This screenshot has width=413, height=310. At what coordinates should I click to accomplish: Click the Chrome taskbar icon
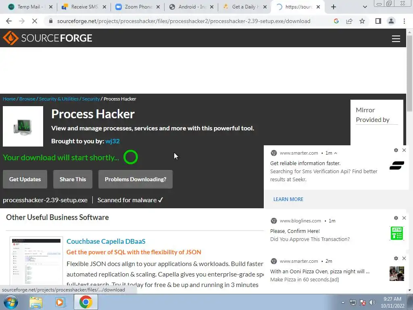coord(86,302)
